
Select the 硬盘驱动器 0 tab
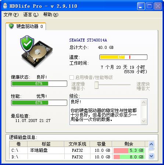(26, 26)
